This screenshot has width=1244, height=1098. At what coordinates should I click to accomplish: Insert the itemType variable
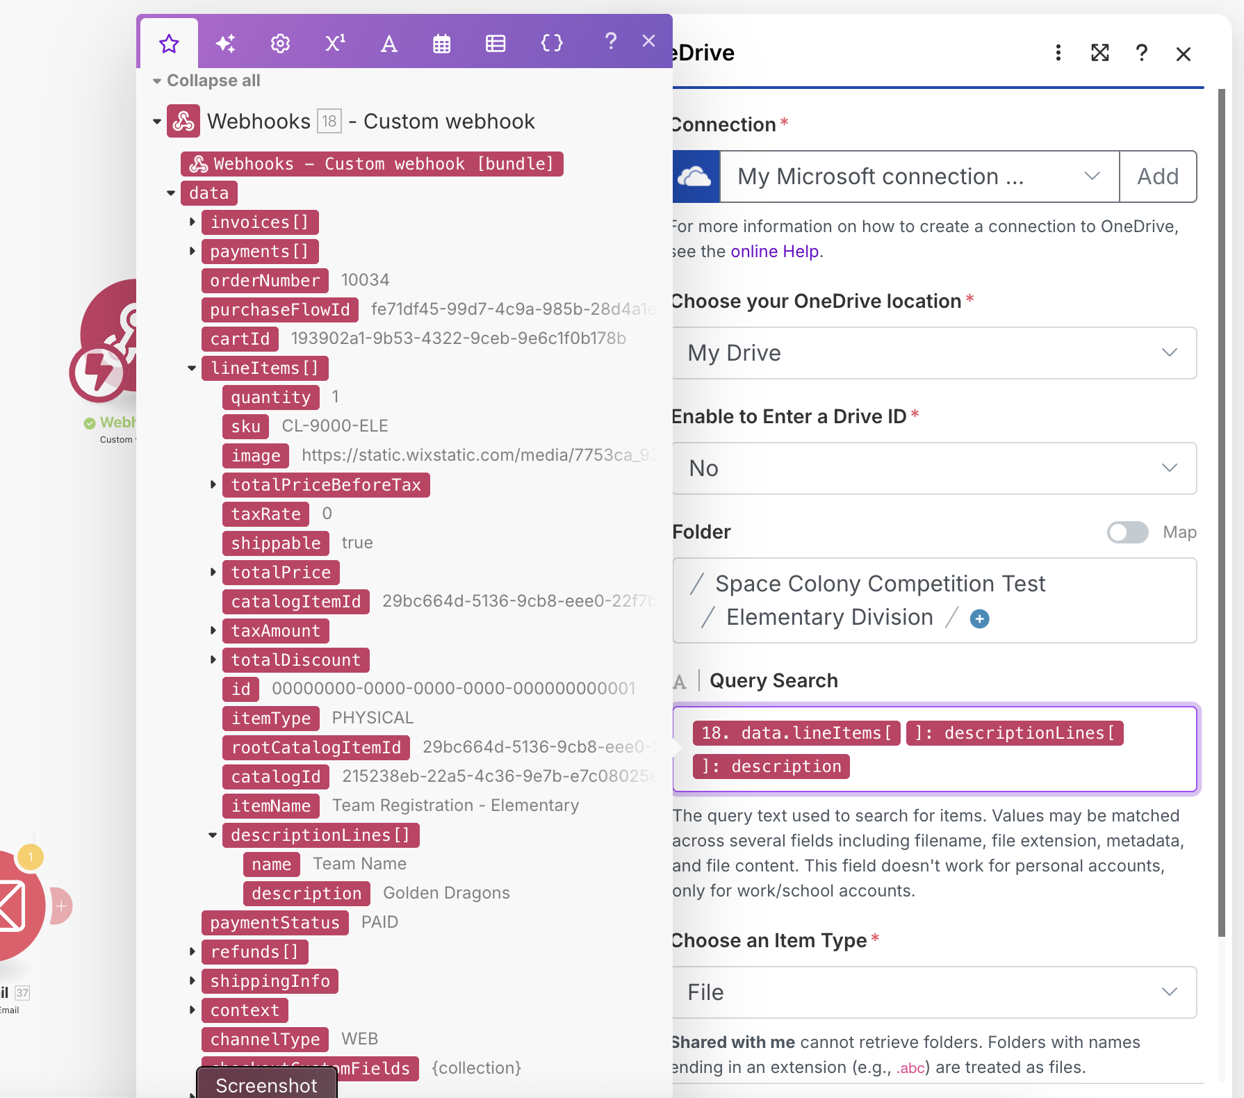(x=271, y=719)
